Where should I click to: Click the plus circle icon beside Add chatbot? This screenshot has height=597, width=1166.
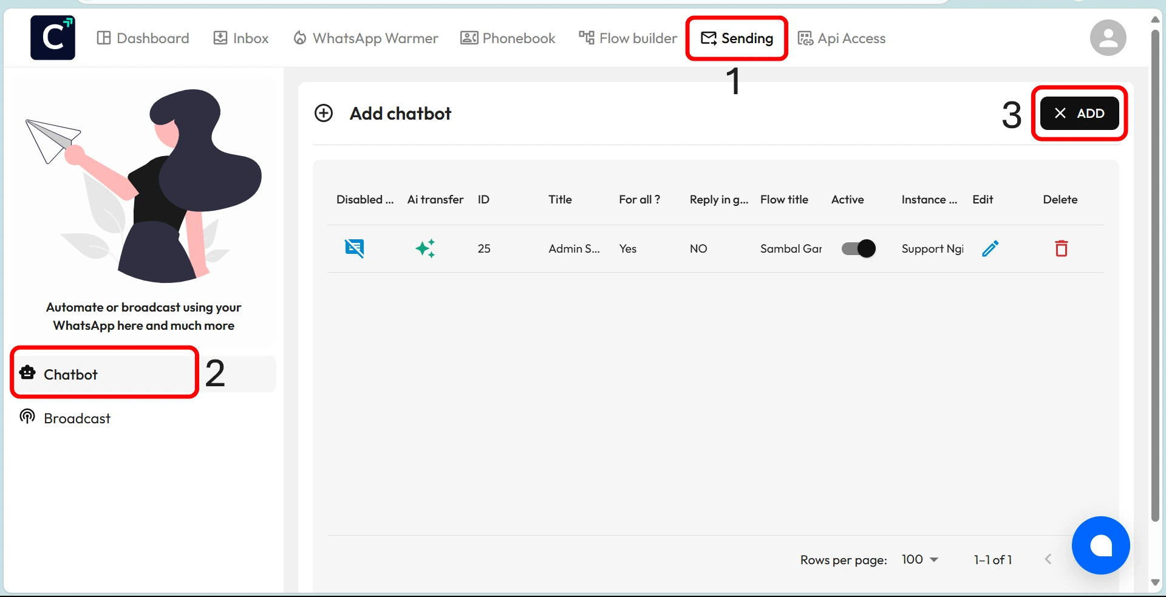click(x=324, y=113)
